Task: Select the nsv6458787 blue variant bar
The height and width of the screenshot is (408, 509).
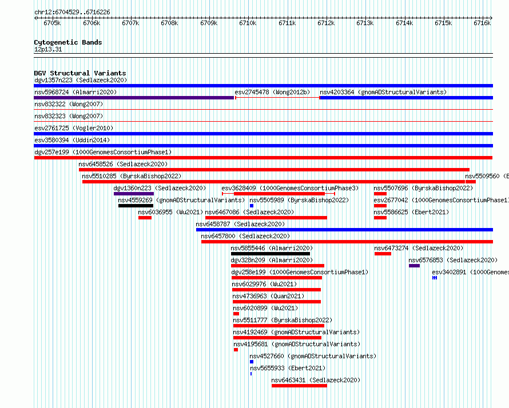Action: [x=344, y=230]
